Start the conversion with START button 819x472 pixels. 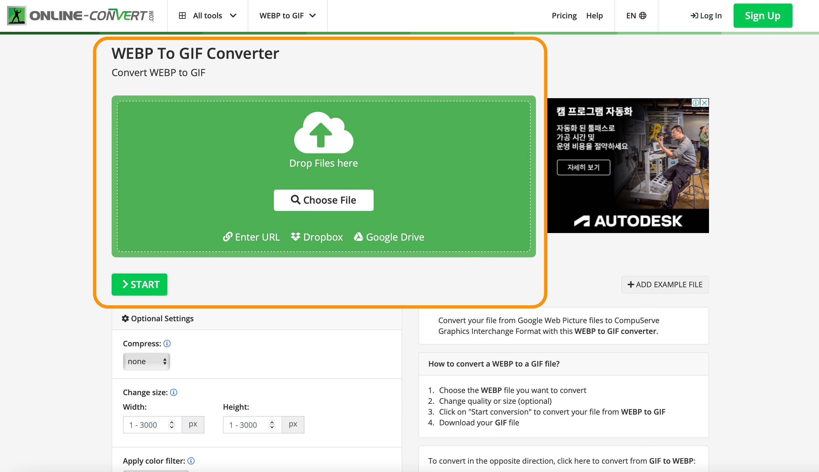point(139,285)
